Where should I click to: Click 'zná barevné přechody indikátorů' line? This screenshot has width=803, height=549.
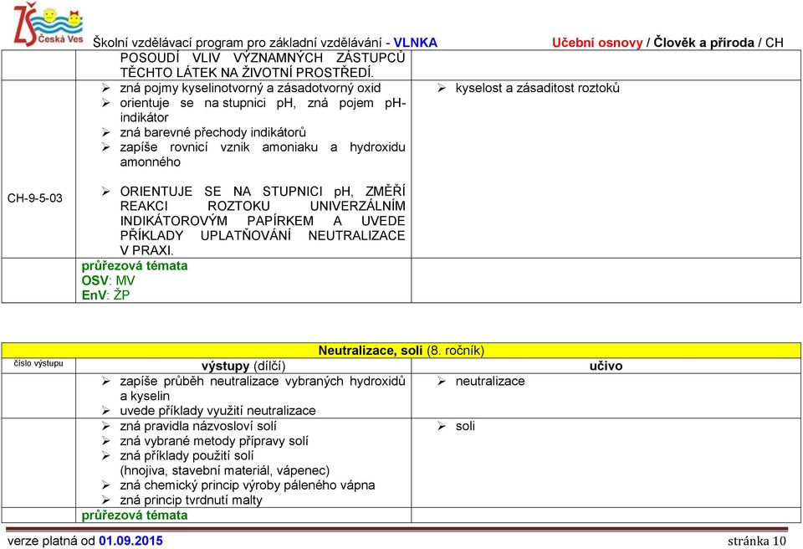(212, 132)
